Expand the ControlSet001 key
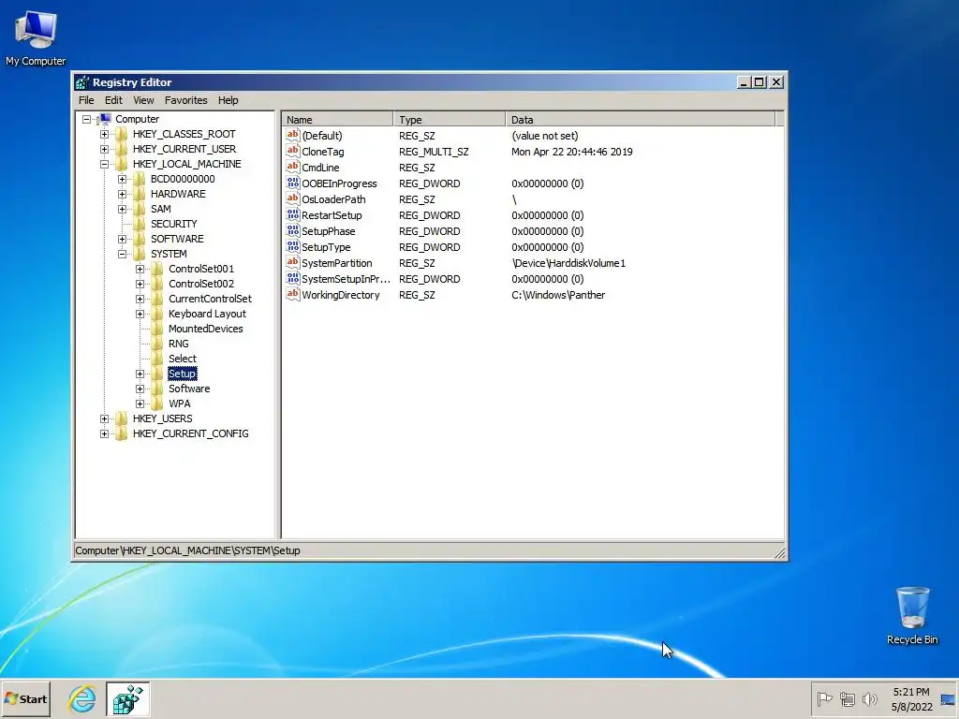The width and height of the screenshot is (959, 719). click(x=140, y=269)
